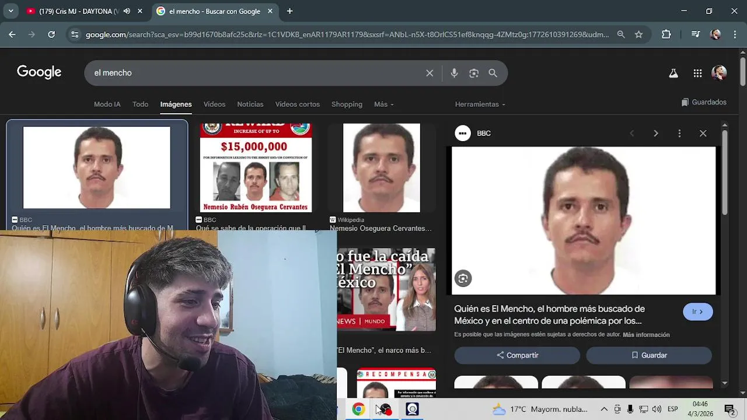Reload the Google search page
This screenshot has height=420, width=747.
[x=51, y=34]
